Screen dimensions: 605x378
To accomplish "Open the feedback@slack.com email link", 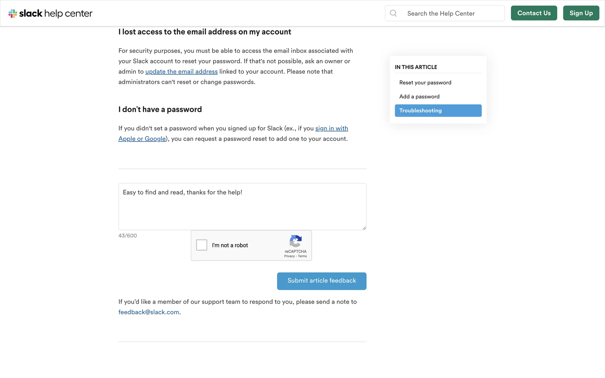I will pos(149,312).
